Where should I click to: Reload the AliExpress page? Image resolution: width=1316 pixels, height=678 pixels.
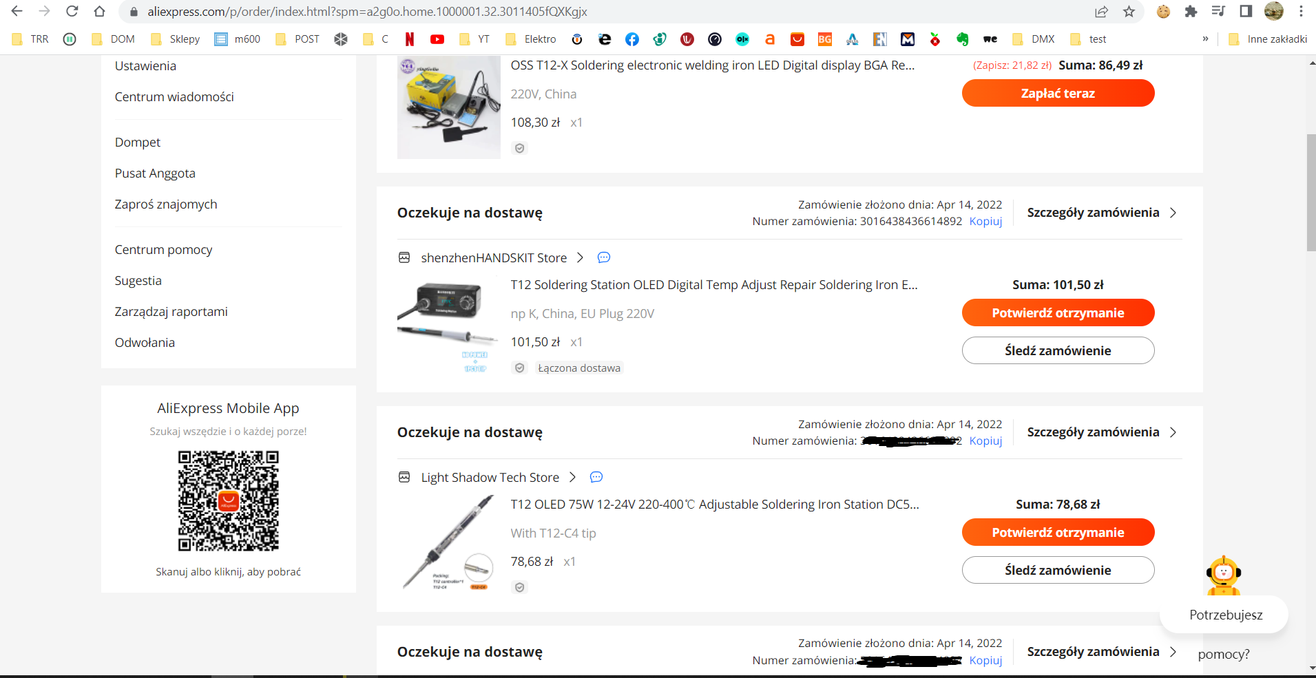click(x=72, y=12)
